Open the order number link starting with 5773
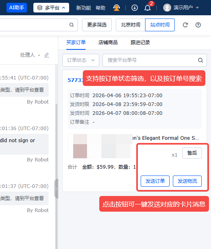This screenshot has height=249, width=211. click(75, 80)
